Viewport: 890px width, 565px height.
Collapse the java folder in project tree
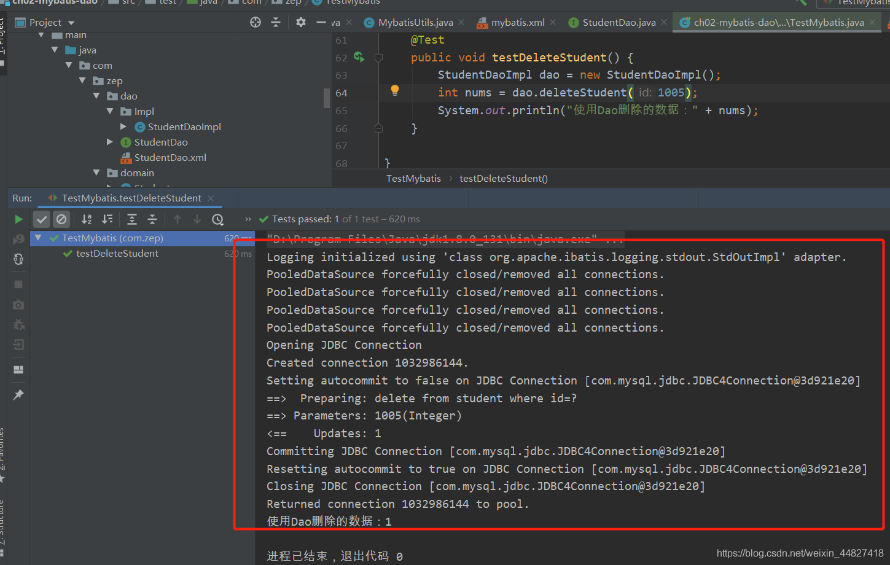pos(55,50)
